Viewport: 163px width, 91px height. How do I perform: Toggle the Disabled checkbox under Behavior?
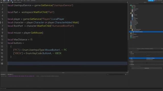tap(147, 63)
